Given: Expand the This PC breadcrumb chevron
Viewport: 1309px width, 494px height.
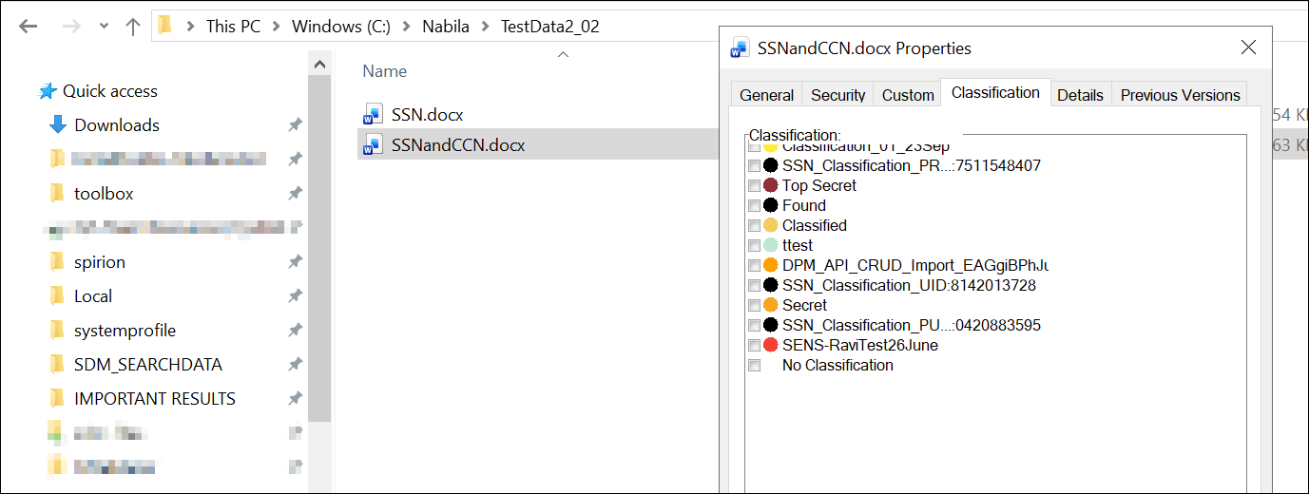Looking at the screenshot, I should [x=276, y=27].
